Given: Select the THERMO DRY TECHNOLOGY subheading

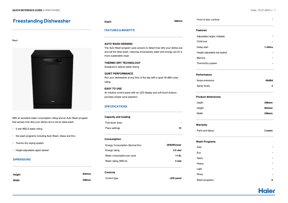Looking at the screenshot, I should pyautogui.click(x=122, y=63).
